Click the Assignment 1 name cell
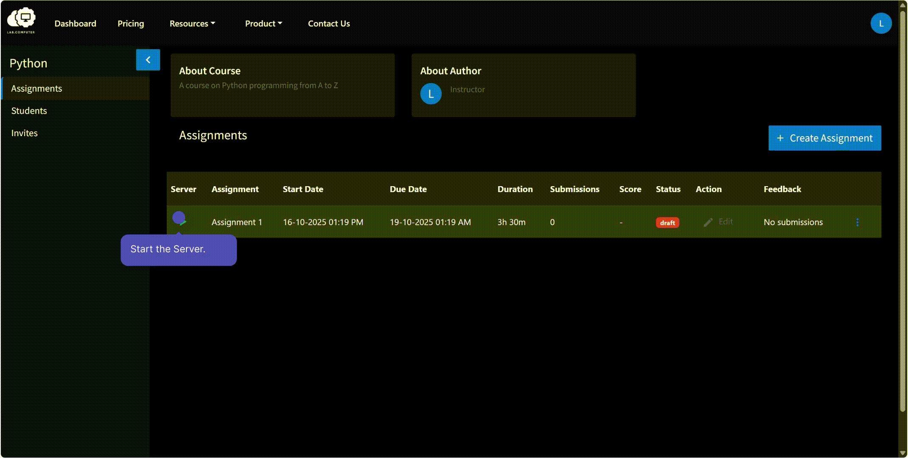The image size is (908, 458). pos(237,222)
